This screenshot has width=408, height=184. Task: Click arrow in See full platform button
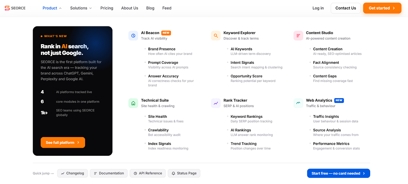coord(78,143)
